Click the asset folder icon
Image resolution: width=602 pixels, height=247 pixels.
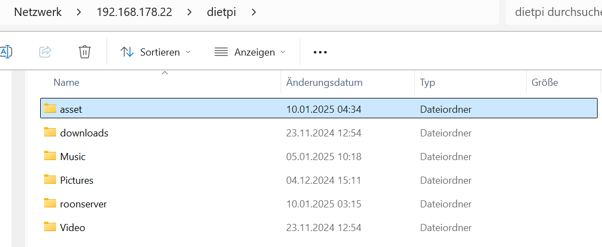(x=50, y=109)
